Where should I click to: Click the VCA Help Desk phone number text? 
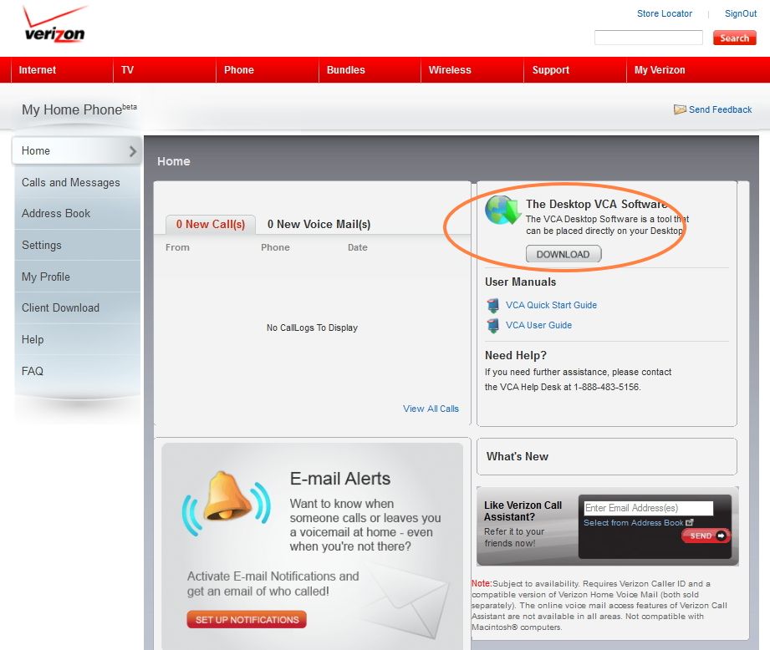(x=607, y=387)
